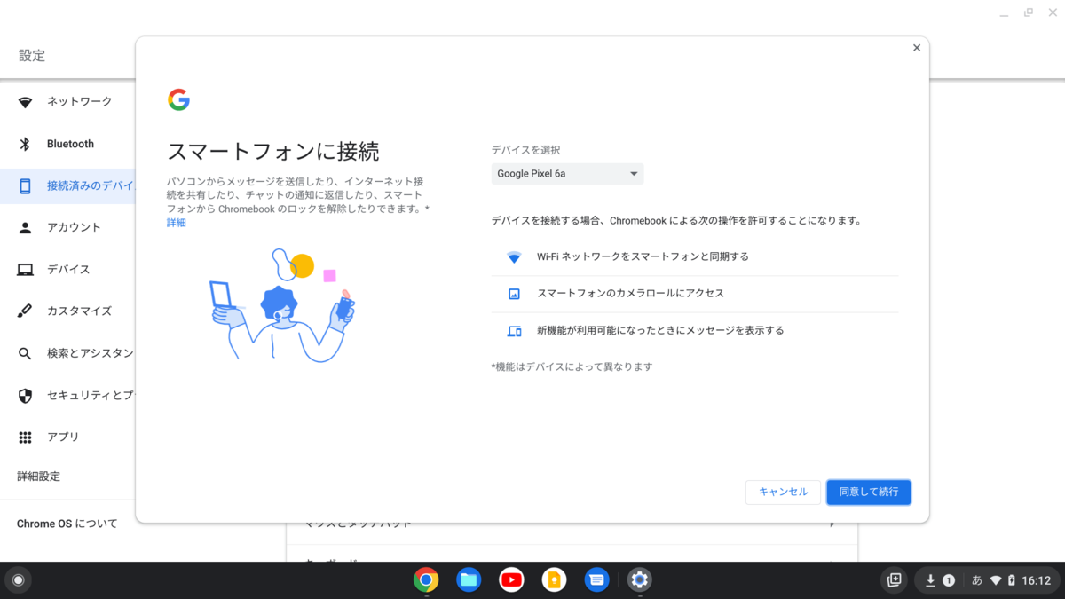Open Google Keep from the shelf
The height and width of the screenshot is (599, 1065).
(554, 580)
